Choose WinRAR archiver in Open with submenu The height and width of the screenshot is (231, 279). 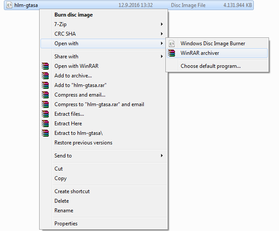200,53
